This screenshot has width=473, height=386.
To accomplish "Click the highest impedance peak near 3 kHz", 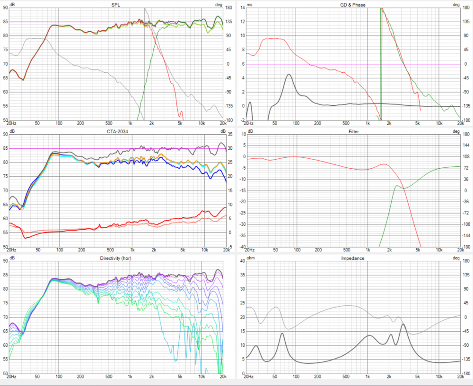I will point(403,324).
